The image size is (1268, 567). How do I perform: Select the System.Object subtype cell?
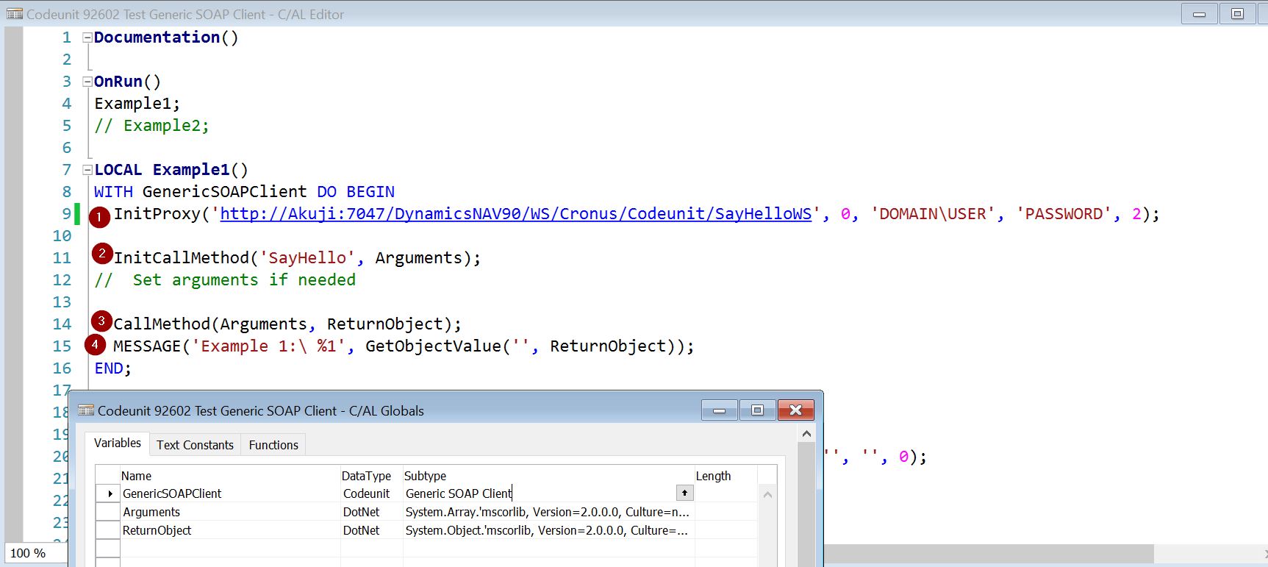point(548,530)
